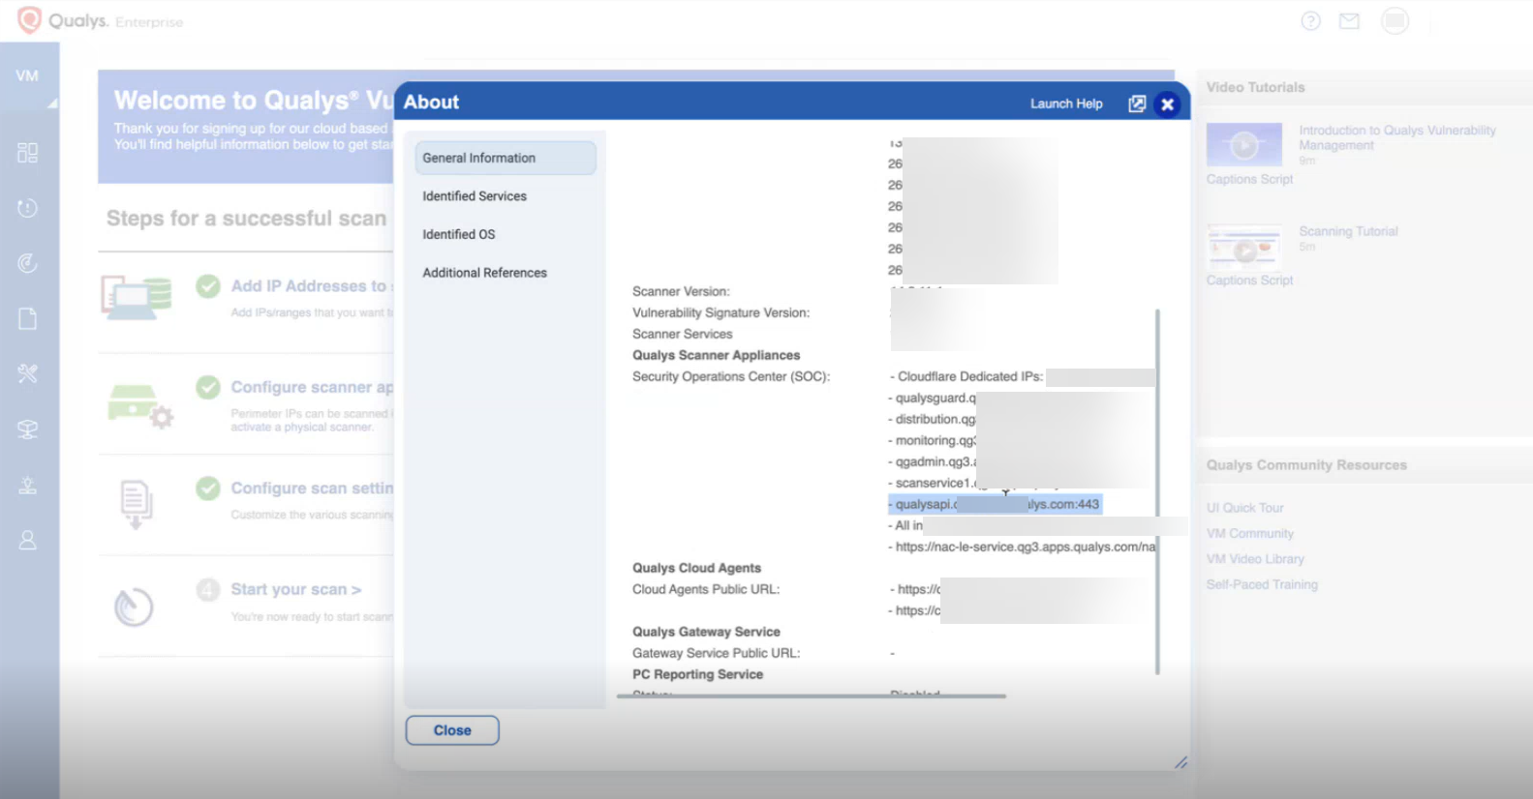Open the Remediation tools icon in sidebar
The height and width of the screenshot is (799, 1533).
[x=28, y=373]
